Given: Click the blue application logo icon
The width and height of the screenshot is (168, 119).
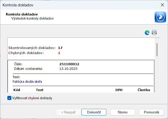Looking at the screenshot, I should (x=160, y=17).
